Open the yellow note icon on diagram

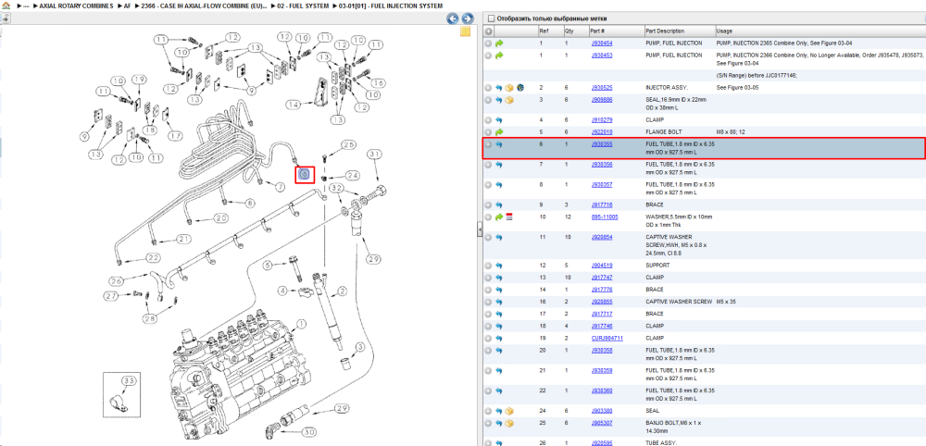pyautogui.click(x=466, y=31)
